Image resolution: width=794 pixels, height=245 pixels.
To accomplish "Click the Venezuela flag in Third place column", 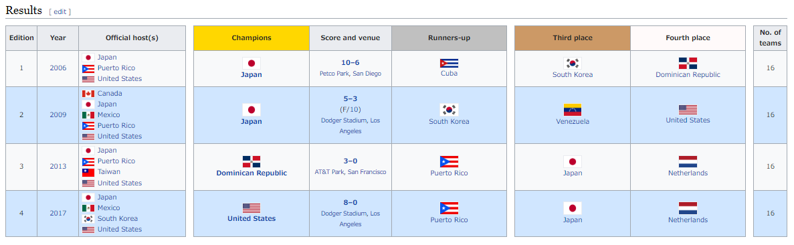I will [x=572, y=110].
